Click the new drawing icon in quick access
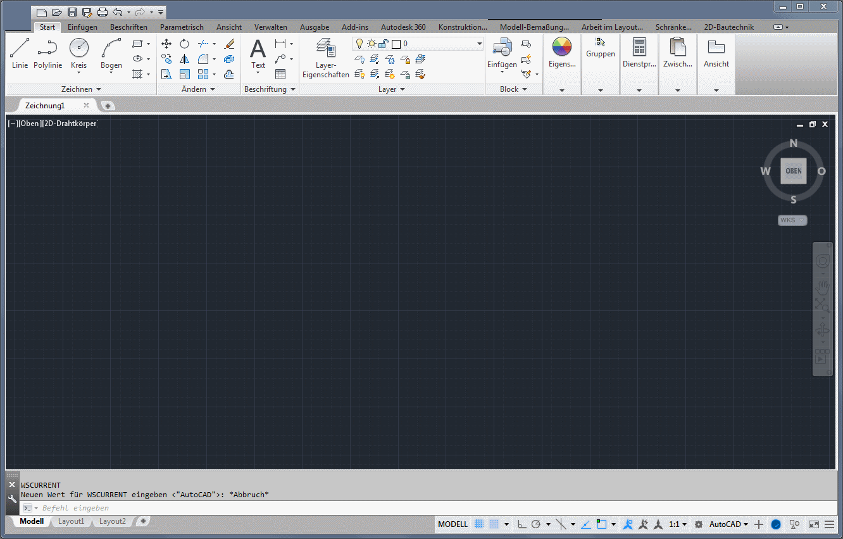Image resolution: width=843 pixels, height=539 pixels. pos(42,12)
